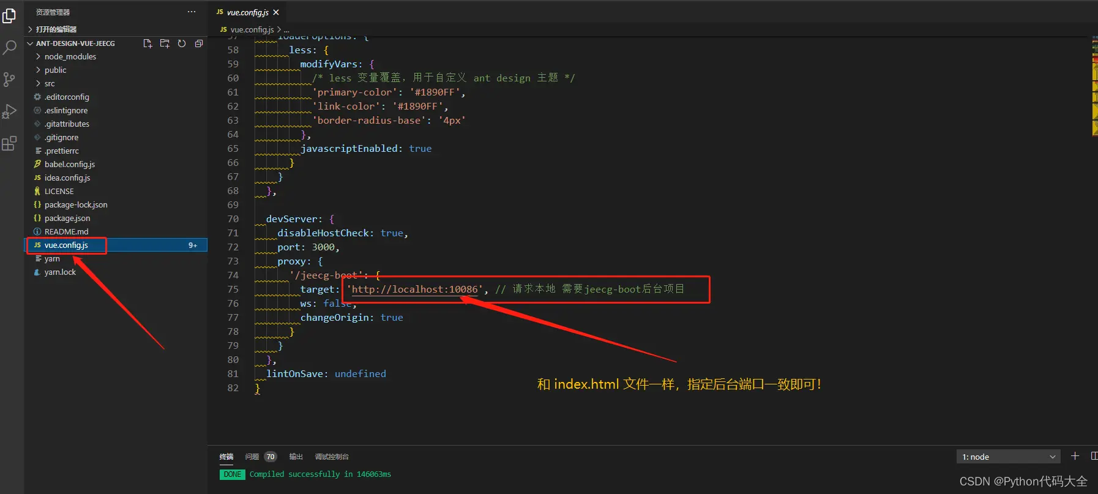Close the vue.config.js editor tab
This screenshot has height=494, width=1098.
pos(276,12)
